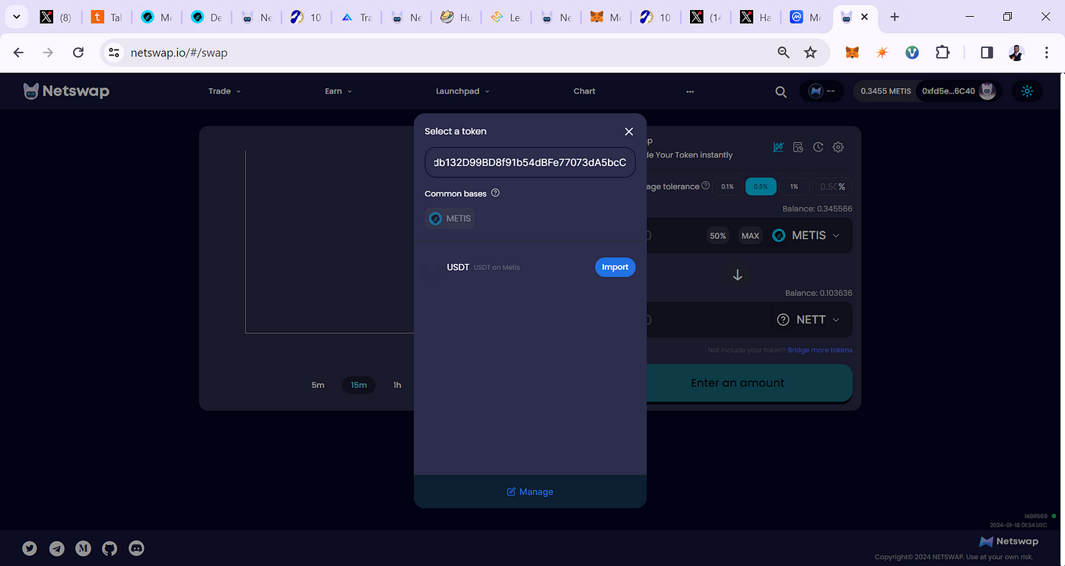
Task: Set slippage tolerance to 1%
Action: [793, 186]
